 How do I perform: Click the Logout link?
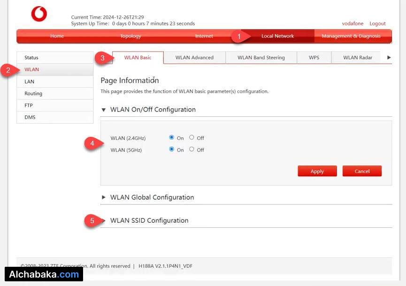coord(377,23)
